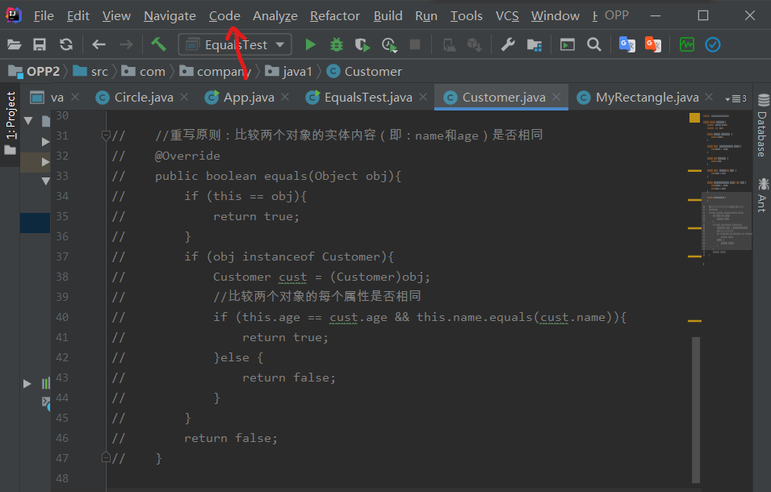Click the blue Google Translate icon
Screen dimensions: 771x492
pyautogui.click(x=627, y=44)
